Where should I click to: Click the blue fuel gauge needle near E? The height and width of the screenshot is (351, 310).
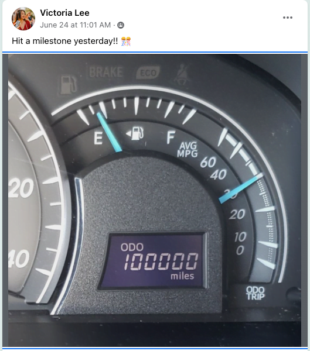coord(110,132)
